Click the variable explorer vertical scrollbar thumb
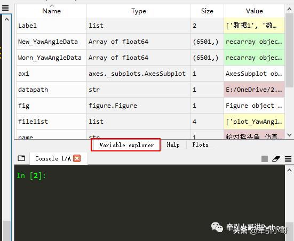This screenshot has width=294, height=241. (x=289, y=50)
